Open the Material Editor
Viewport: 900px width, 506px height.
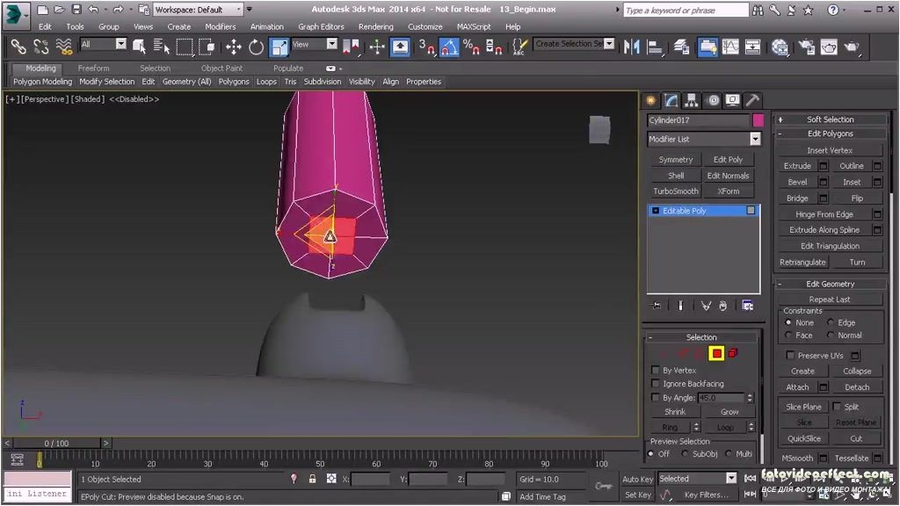pos(780,47)
